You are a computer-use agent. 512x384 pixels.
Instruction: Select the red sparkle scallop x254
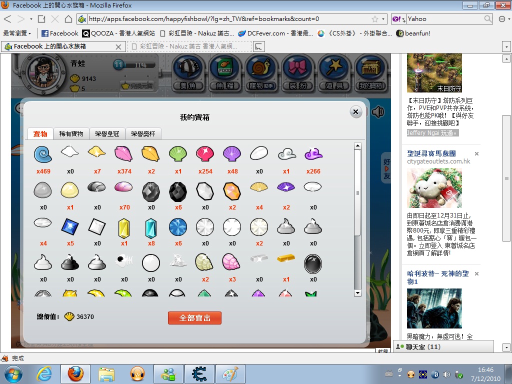[205, 154]
